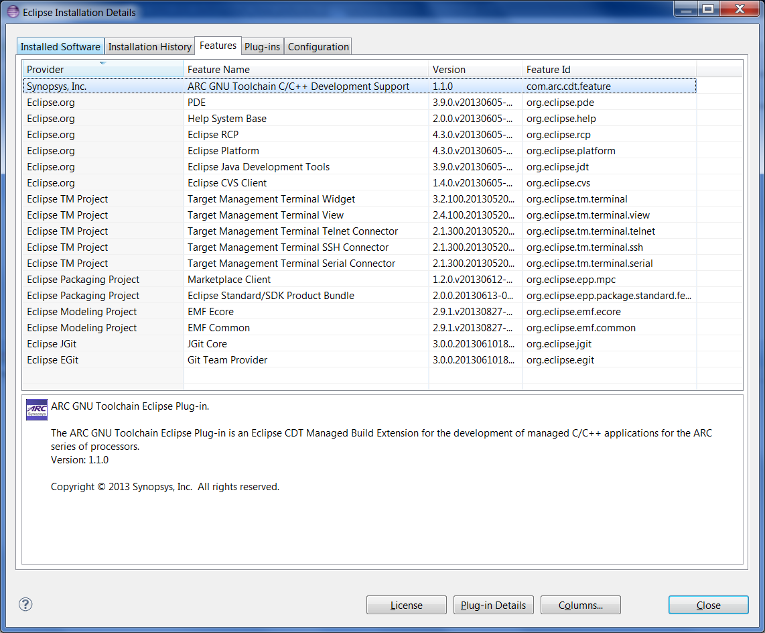Click the org.eclipse.pde feature ID
This screenshot has width=765, height=633.
(x=560, y=103)
